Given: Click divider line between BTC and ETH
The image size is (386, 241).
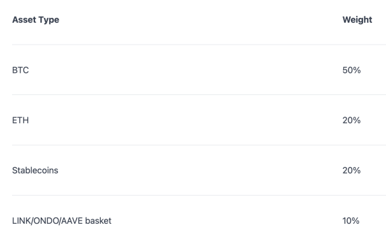Looking at the screenshot, I should pyautogui.click(x=199, y=94).
